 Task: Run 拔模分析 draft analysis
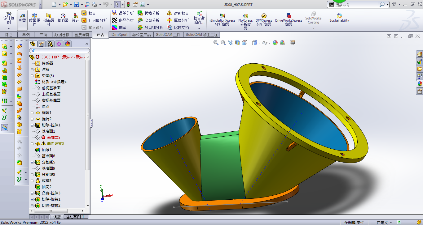(x=148, y=13)
